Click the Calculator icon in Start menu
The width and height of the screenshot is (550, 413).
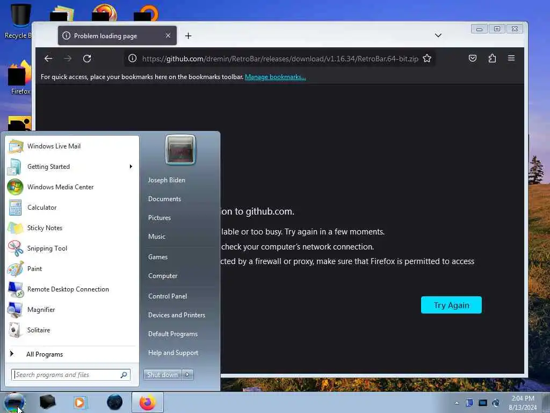point(15,208)
